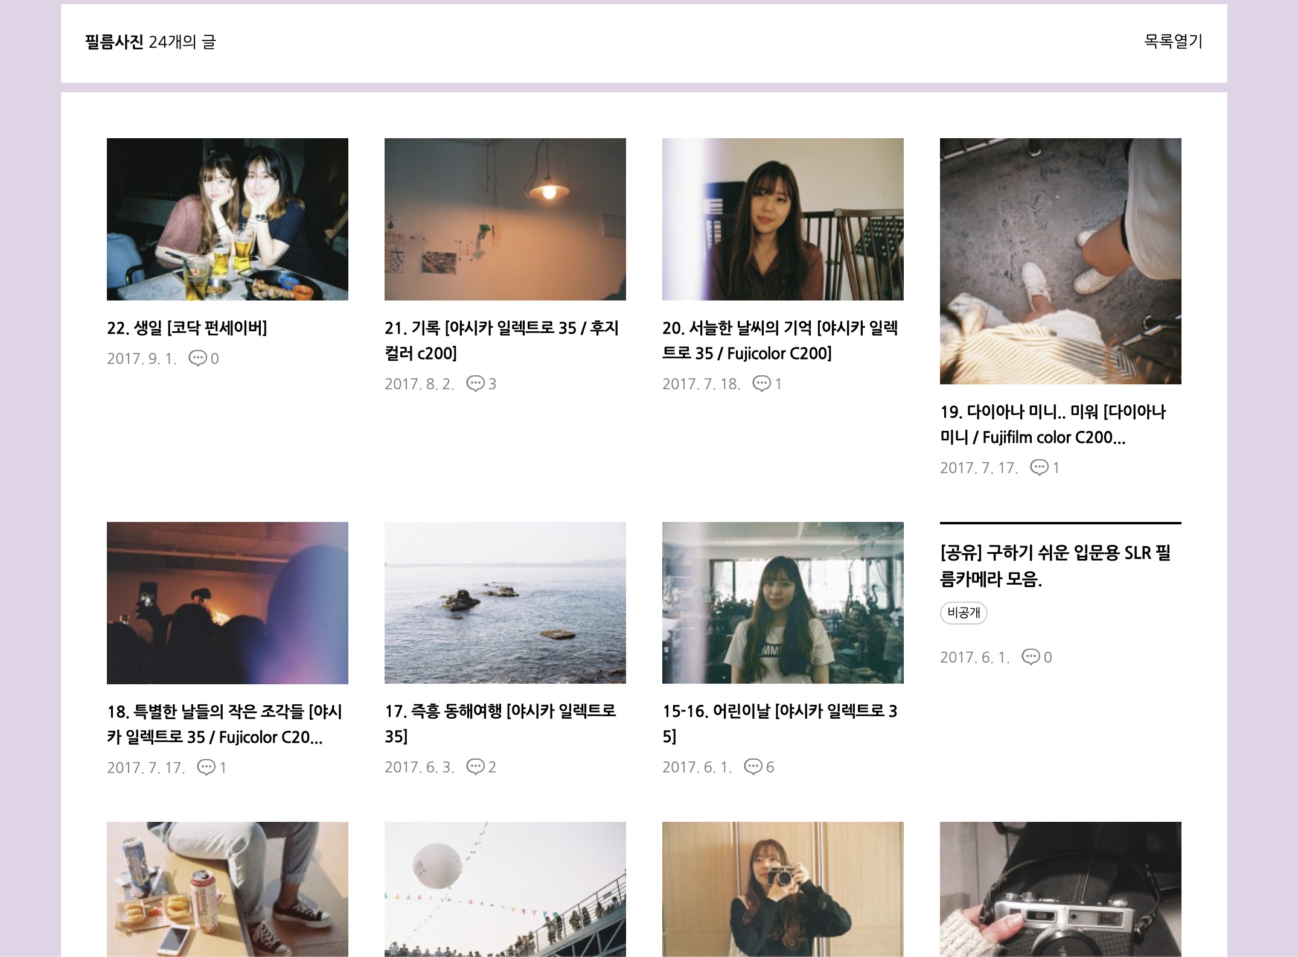Image resolution: width=1298 pixels, height=957 pixels.
Task: Click the 필름사진 category heading
Action: [114, 42]
